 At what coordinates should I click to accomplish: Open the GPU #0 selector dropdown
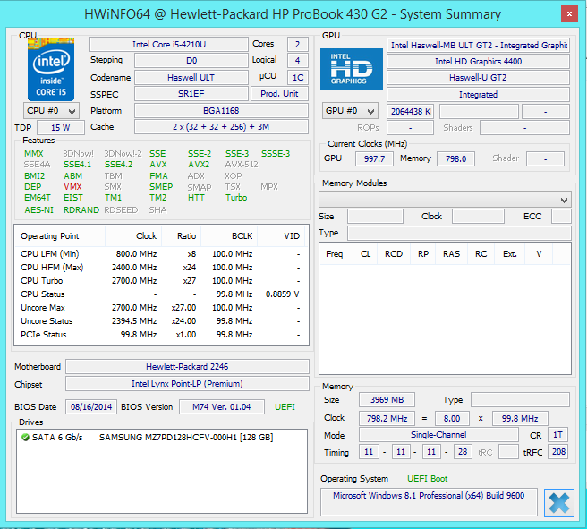(x=350, y=111)
